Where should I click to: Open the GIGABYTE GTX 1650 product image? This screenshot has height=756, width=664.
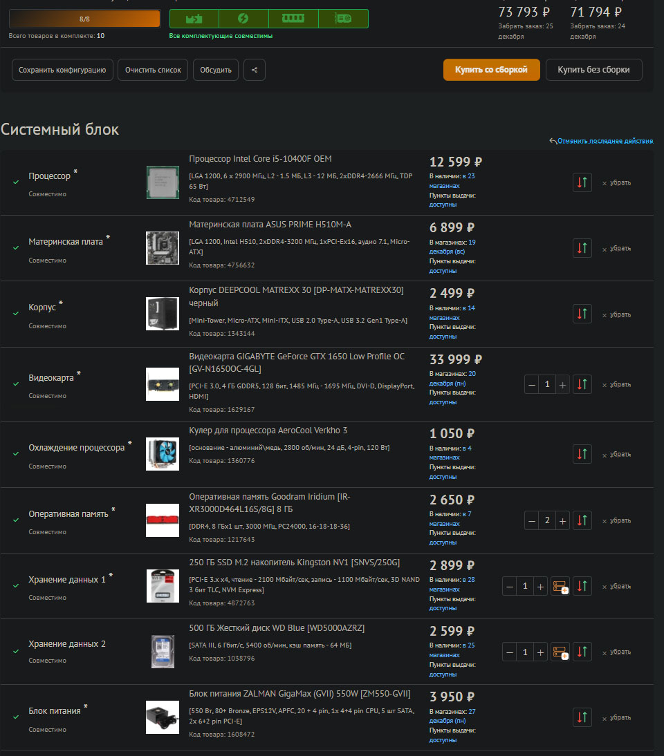[x=163, y=384]
